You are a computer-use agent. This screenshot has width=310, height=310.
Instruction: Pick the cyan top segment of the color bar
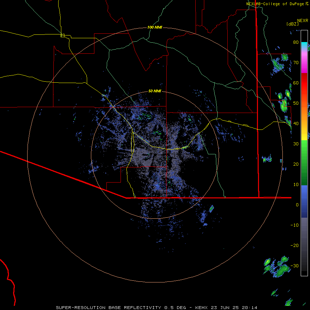tap(304, 44)
